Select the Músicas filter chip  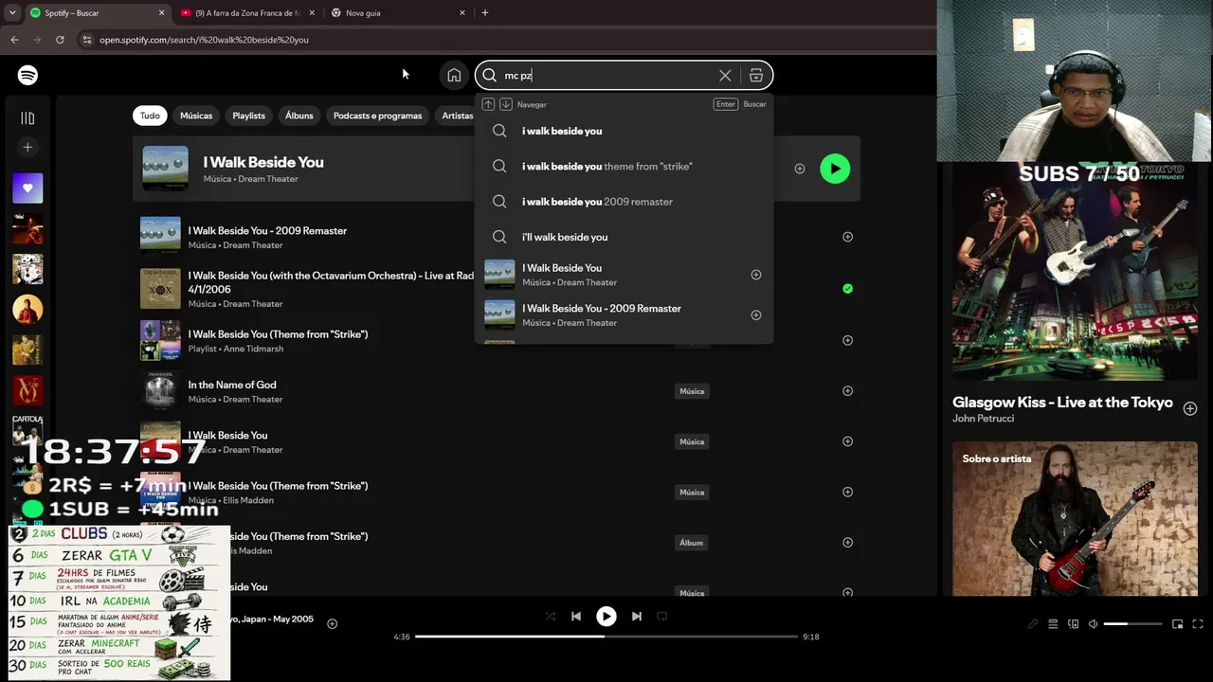(x=196, y=116)
